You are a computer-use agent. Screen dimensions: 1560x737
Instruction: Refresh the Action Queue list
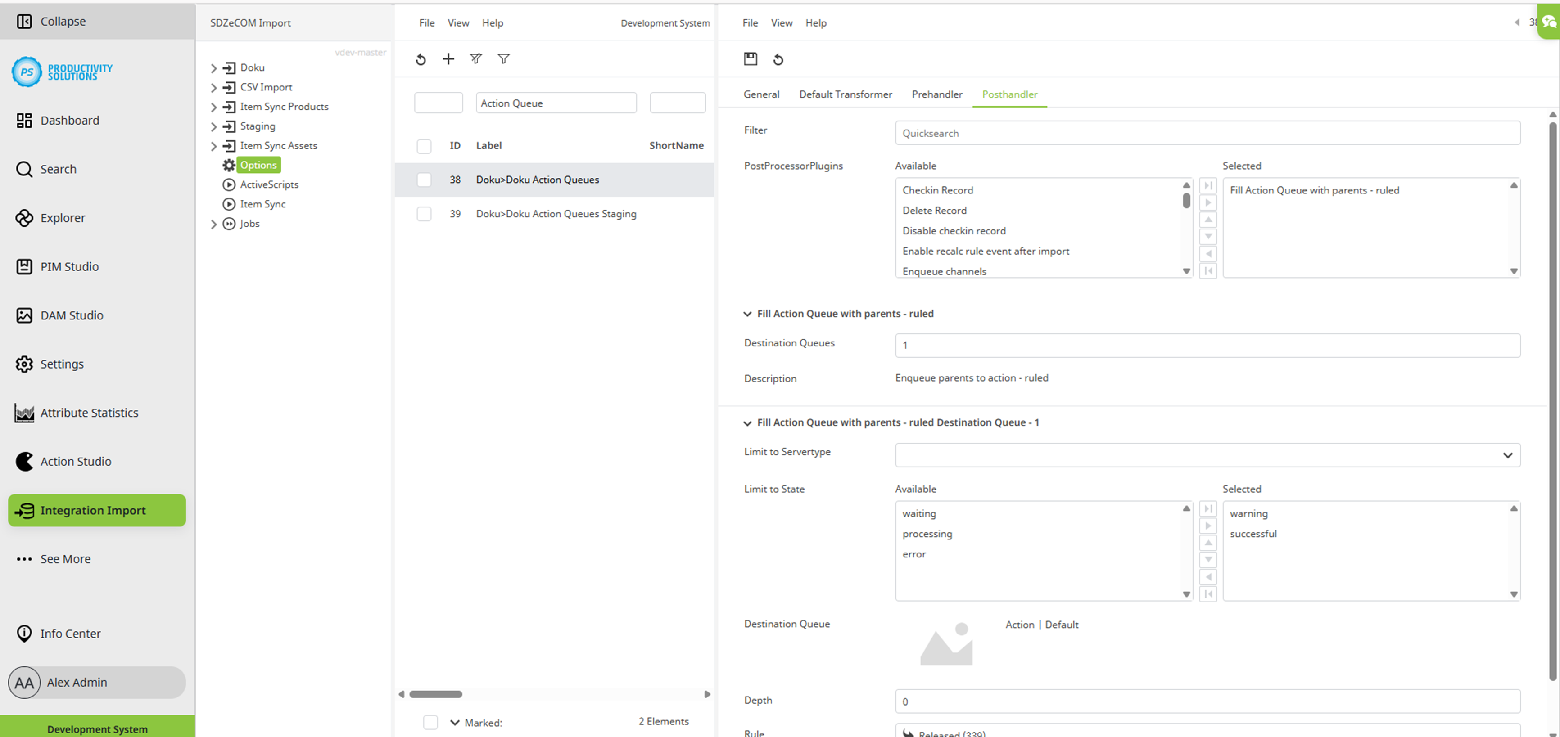point(421,59)
